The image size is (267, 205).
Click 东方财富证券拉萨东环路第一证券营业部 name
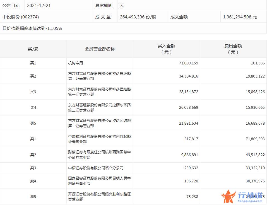(x=99, y=76)
